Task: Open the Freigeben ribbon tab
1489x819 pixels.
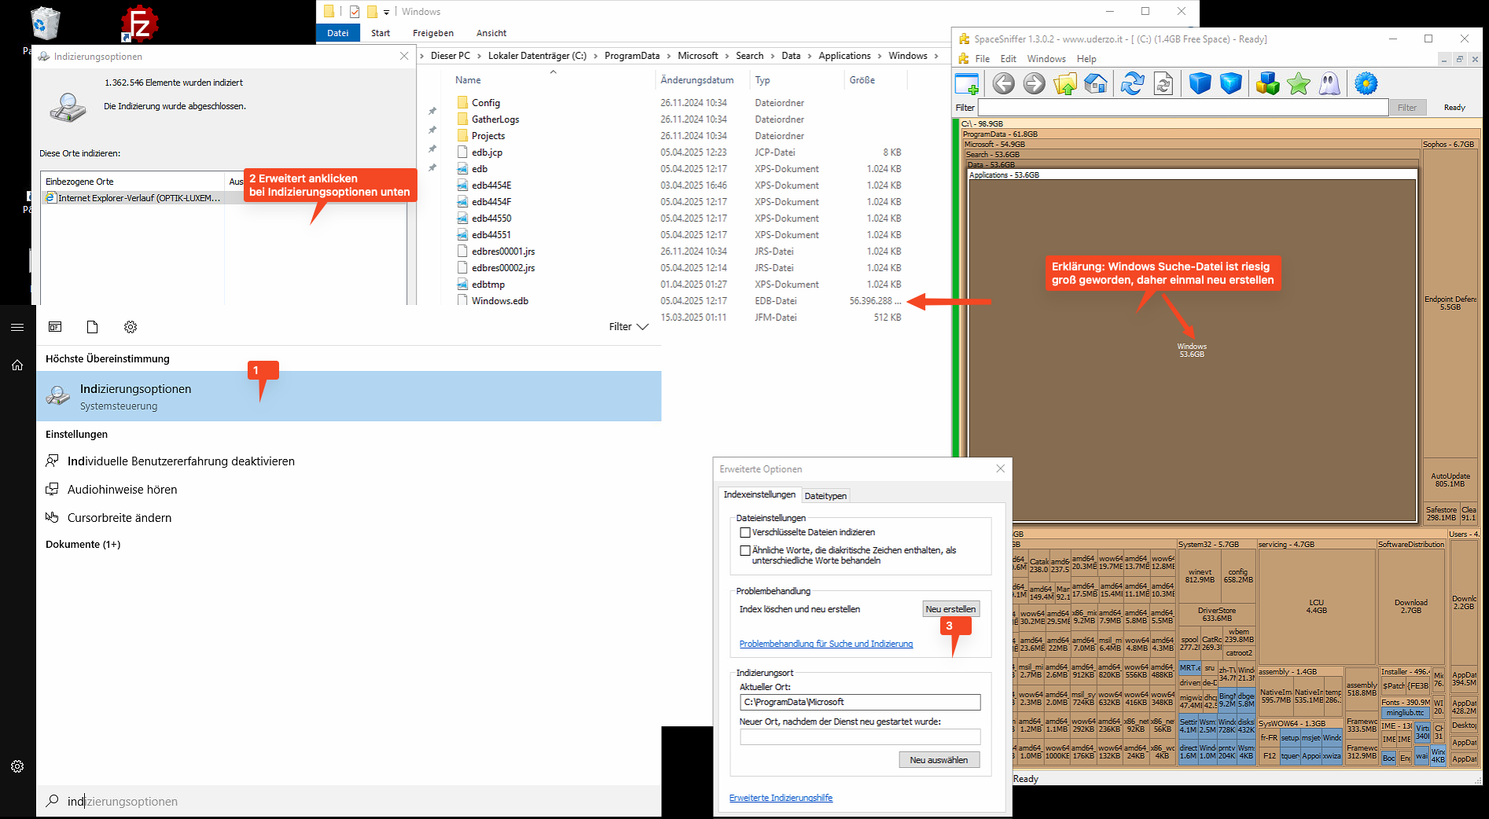Action: tap(433, 33)
